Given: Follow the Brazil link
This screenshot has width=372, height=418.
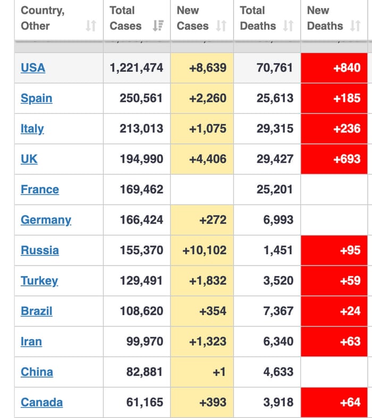Looking at the screenshot, I should click(x=37, y=311).
